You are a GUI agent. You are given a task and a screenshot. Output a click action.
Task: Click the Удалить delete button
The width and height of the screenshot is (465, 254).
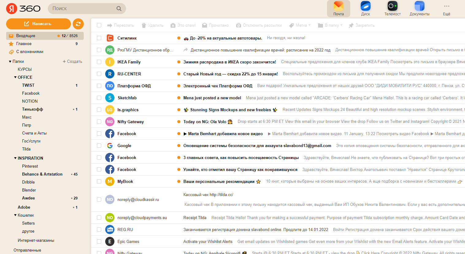[152, 25]
